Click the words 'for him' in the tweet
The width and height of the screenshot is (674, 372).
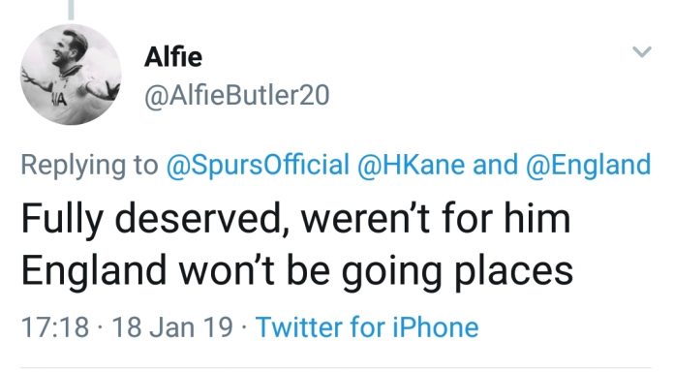pos(506,219)
